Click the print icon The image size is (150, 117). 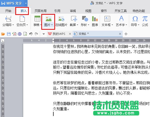[20, 34]
